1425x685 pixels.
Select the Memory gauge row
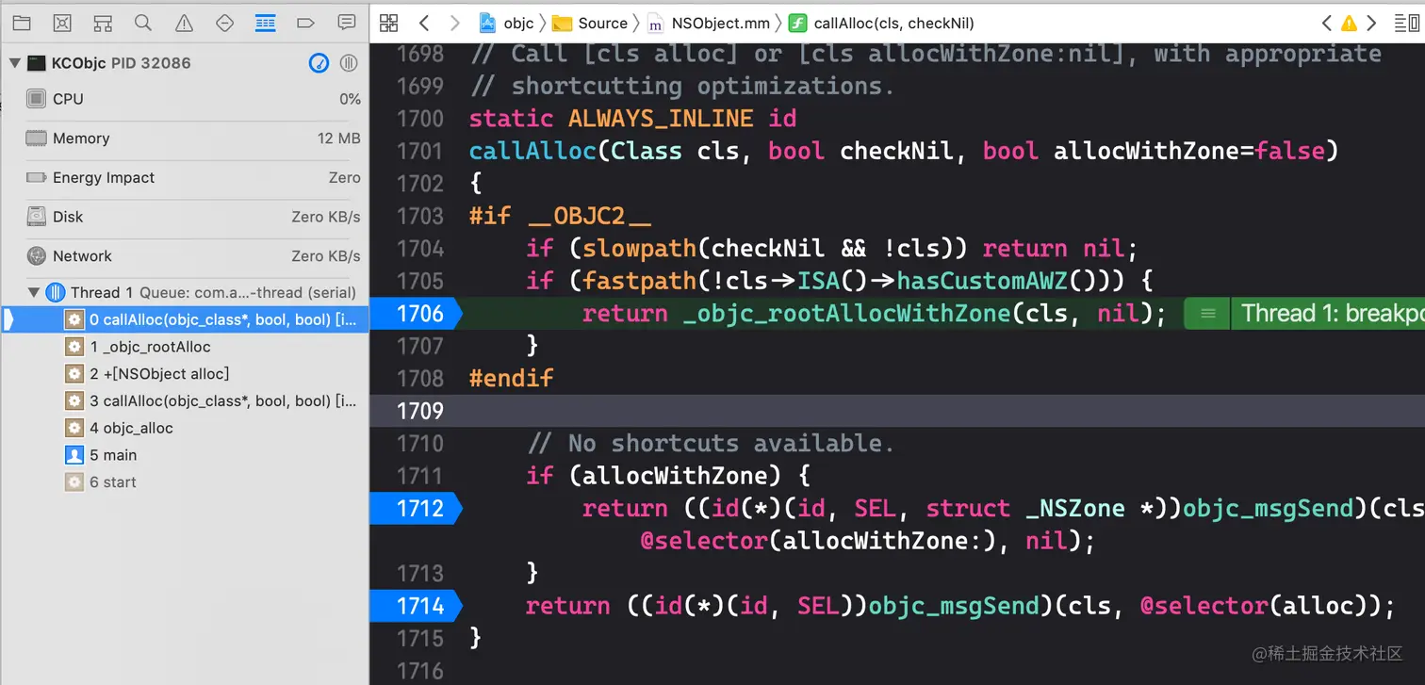point(184,139)
